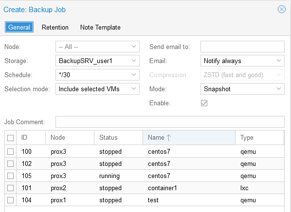Expand the Selection mode dropdown
This screenshot has height=212, width=291.
pos(134,89)
